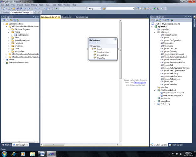Open the Properties Window from the main toolbar
The image size is (196, 157).
click(x=141, y=8)
